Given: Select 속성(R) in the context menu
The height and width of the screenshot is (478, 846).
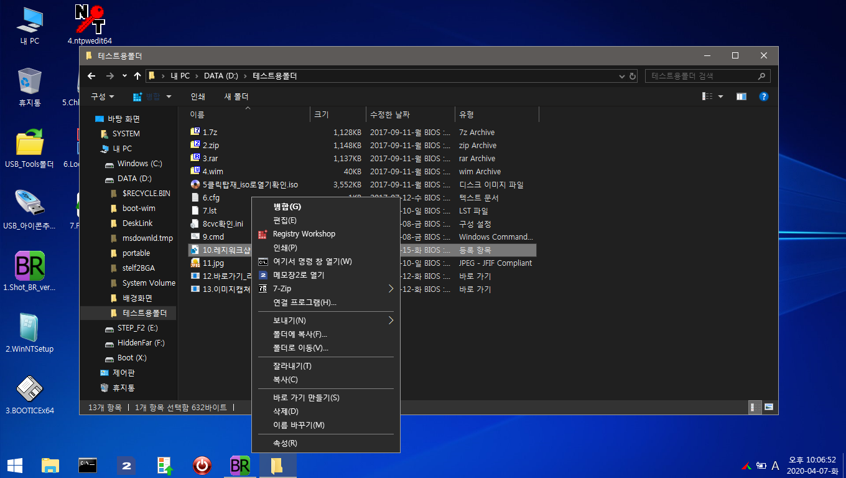Looking at the screenshot, I should tap(325, 443).
